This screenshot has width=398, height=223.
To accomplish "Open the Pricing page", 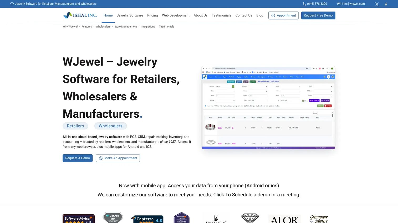I will tap(152, 15).
